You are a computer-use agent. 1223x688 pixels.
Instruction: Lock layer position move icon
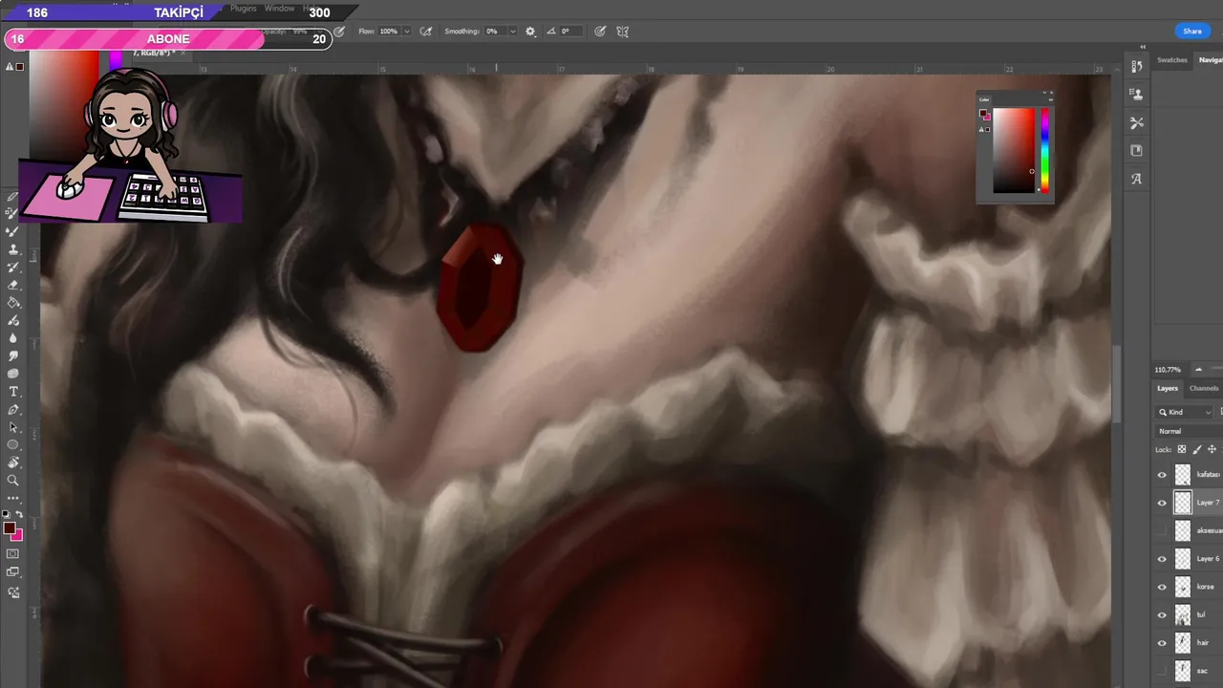(x=1212, y=449)
